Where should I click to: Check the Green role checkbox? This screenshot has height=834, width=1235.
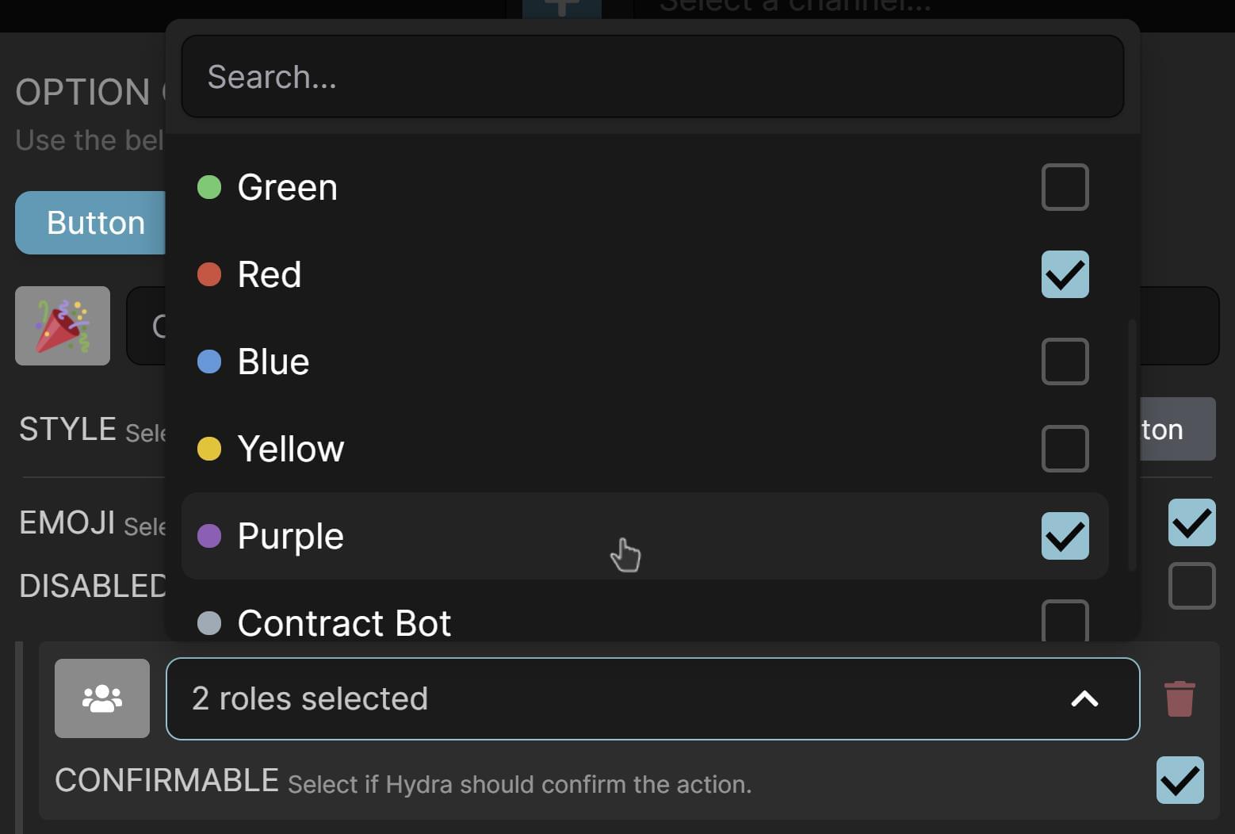pos(1065,187)
